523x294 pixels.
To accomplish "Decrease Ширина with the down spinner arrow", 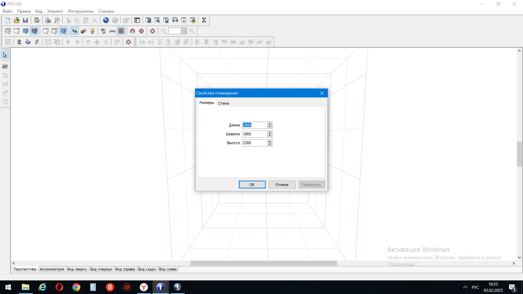I will tap(270, 135).
